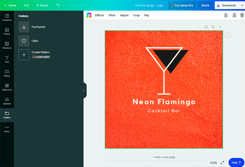Click the LEARN MORE badge
The image size is (245, 167).
click(x=41, y=57)
